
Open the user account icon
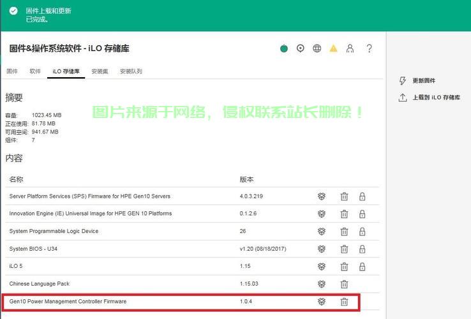[x=350, y=48]
